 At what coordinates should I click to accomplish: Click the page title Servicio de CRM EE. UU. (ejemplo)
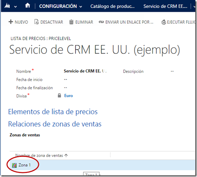[x=94, y=50]
